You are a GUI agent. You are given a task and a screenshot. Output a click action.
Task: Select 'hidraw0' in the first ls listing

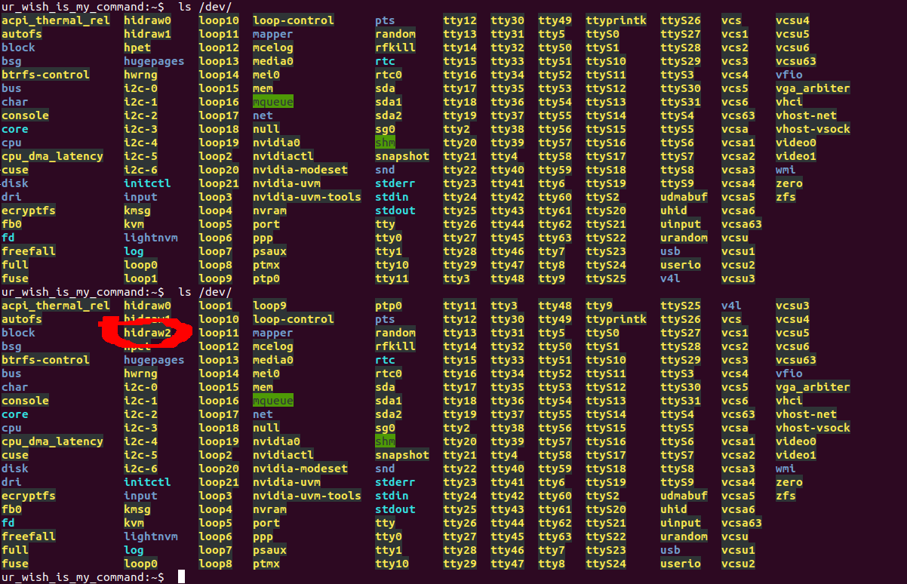(148, 20)
